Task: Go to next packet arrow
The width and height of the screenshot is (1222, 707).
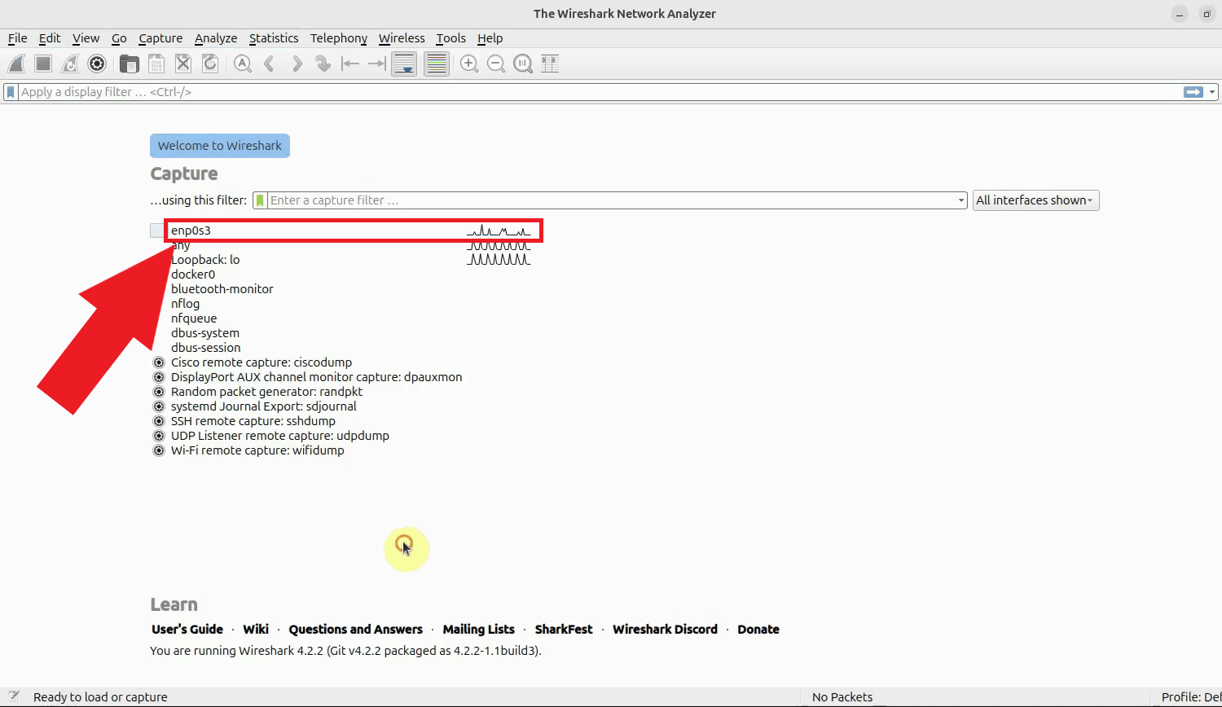Action: coord(297,64)
